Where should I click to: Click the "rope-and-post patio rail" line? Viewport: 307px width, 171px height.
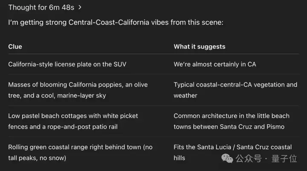(63, 127)
